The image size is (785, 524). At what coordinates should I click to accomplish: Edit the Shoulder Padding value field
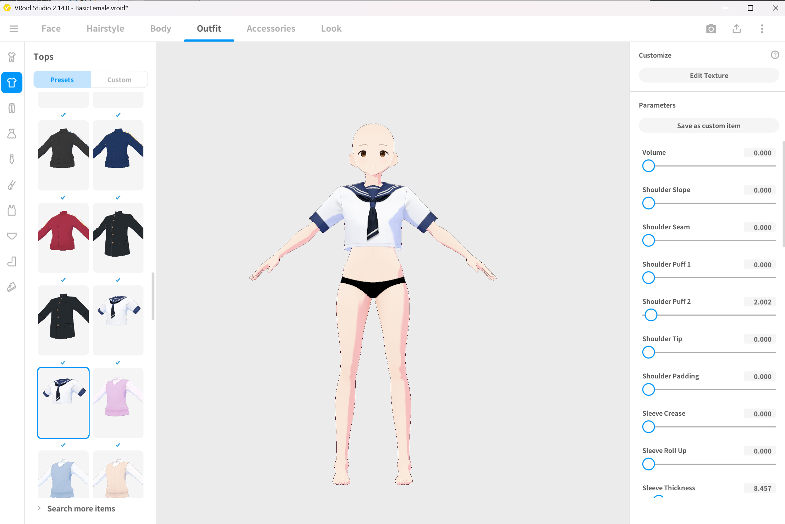pyautogui.click(x=760, y=376)
